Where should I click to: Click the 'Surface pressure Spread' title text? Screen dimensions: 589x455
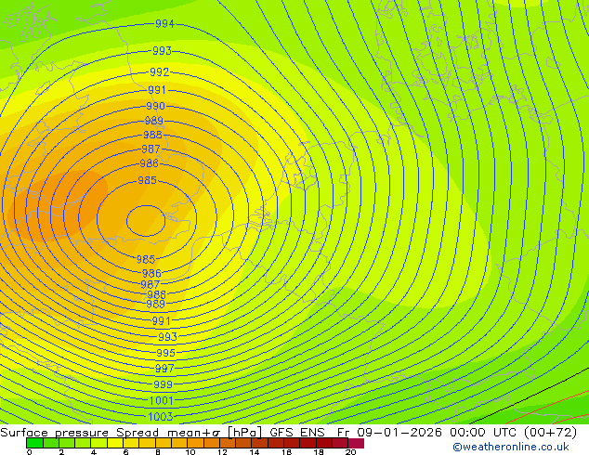pos(80,433)
